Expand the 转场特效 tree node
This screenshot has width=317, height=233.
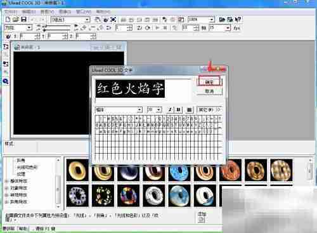(x=7, y=195)
